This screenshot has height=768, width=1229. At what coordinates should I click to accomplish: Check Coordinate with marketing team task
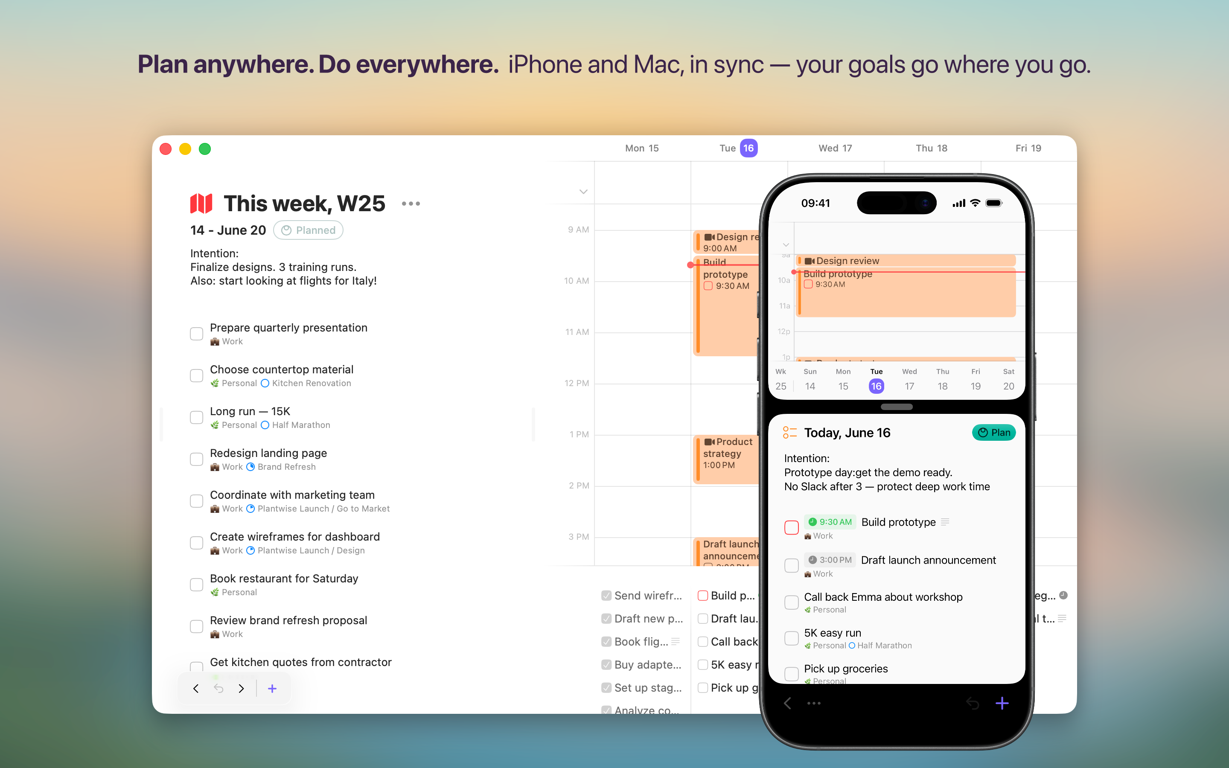(x=197, y=501)
